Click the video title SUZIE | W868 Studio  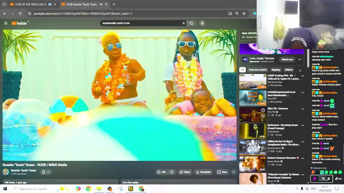[35, 165]
